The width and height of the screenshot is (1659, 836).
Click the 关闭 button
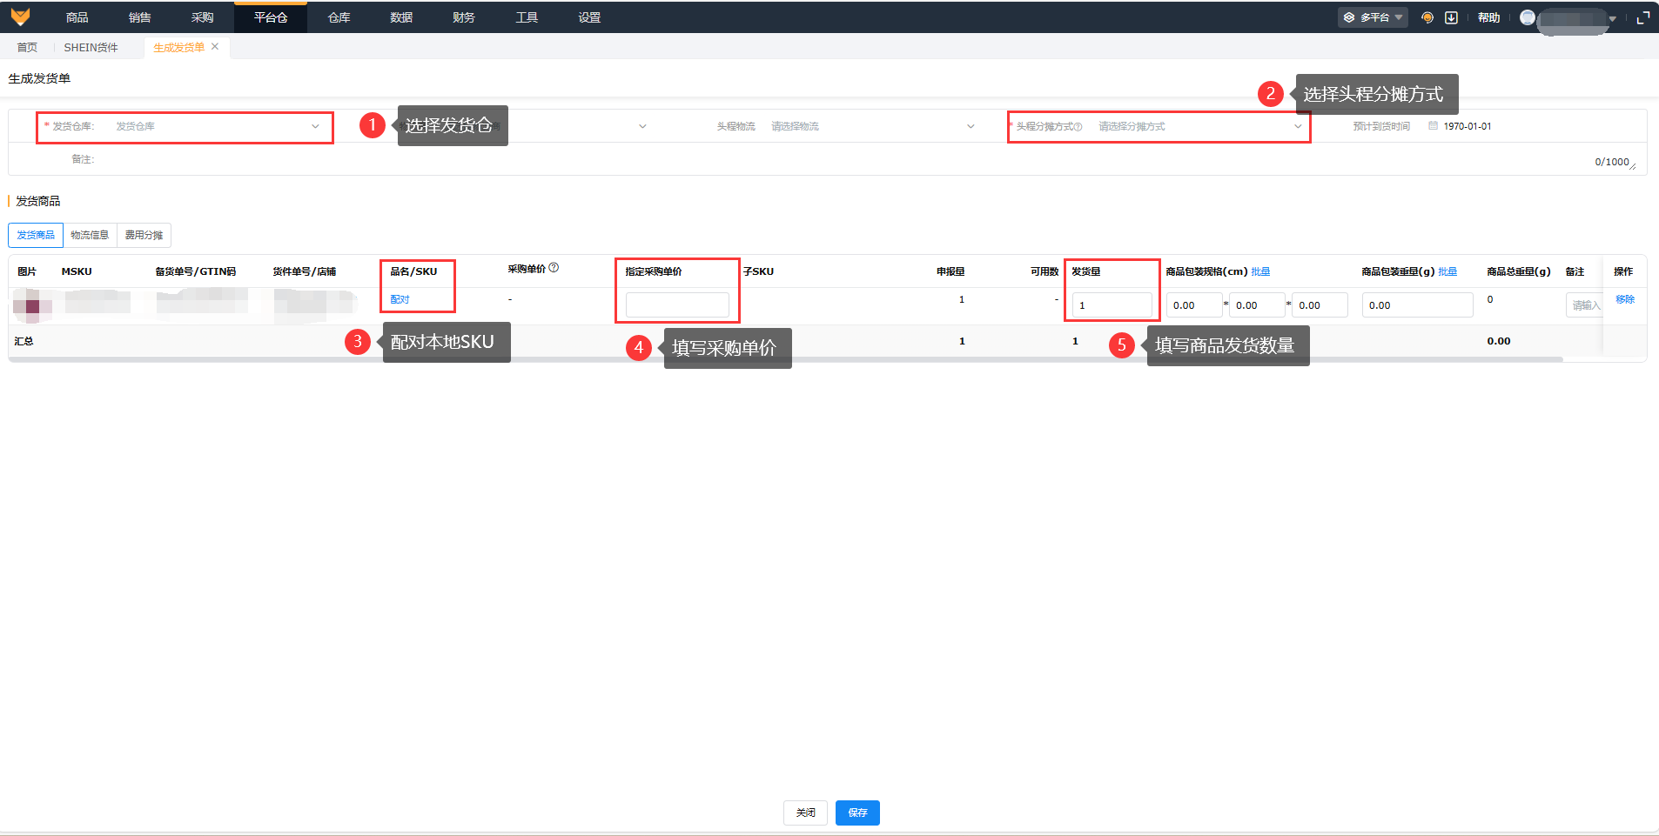(806, 813)
